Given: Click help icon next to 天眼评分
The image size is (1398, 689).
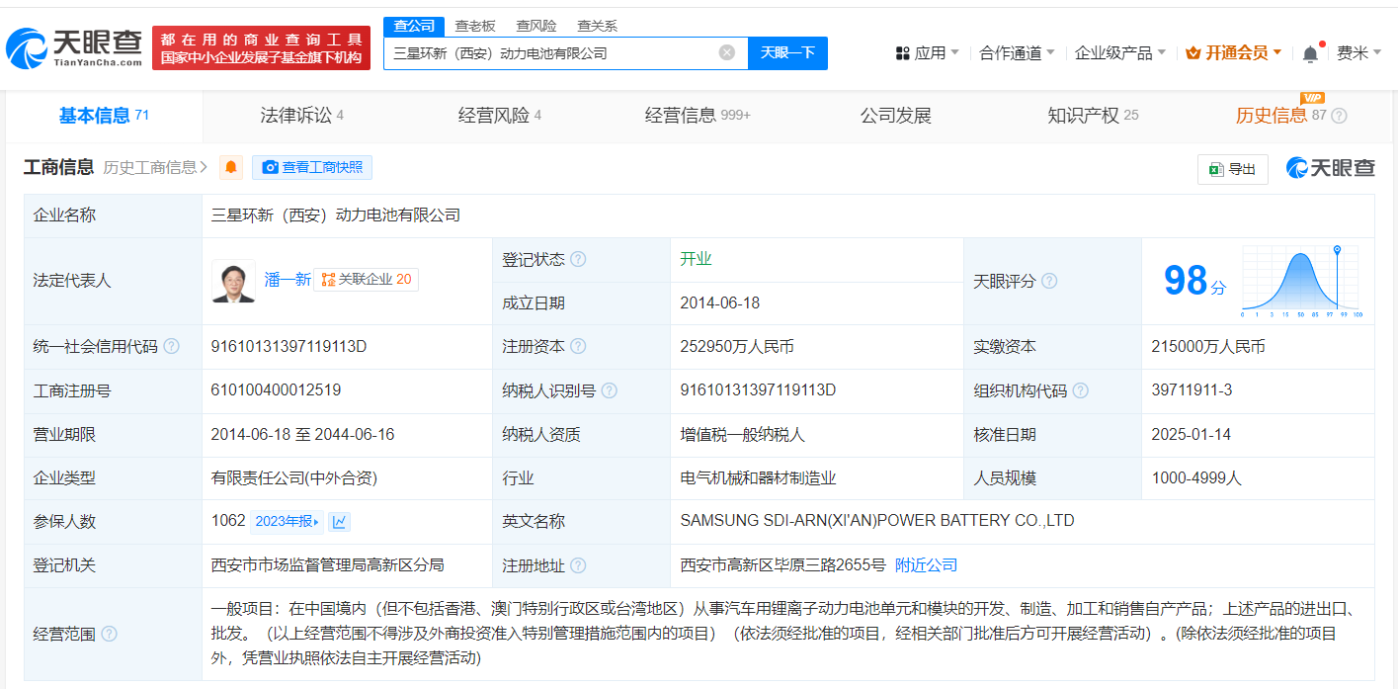Looking at the screenshot, I should click(1049, 282).
